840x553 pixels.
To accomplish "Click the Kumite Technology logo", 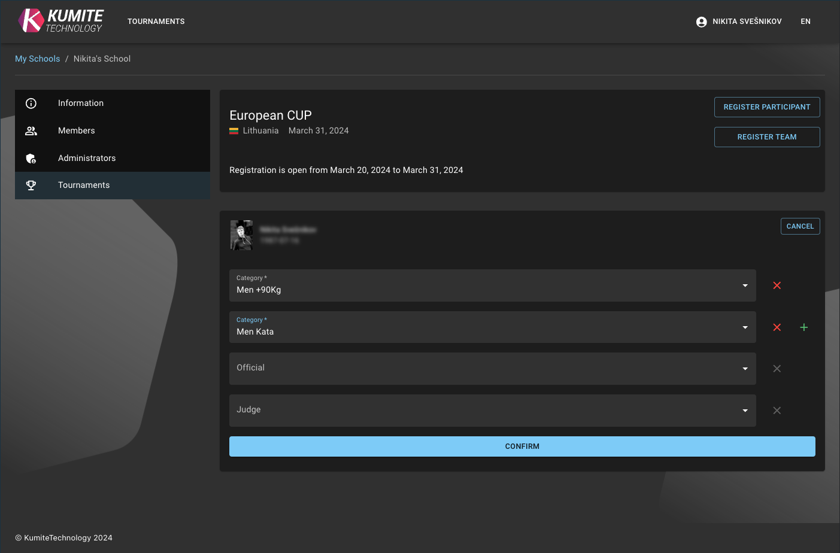I will coord(60,21).
